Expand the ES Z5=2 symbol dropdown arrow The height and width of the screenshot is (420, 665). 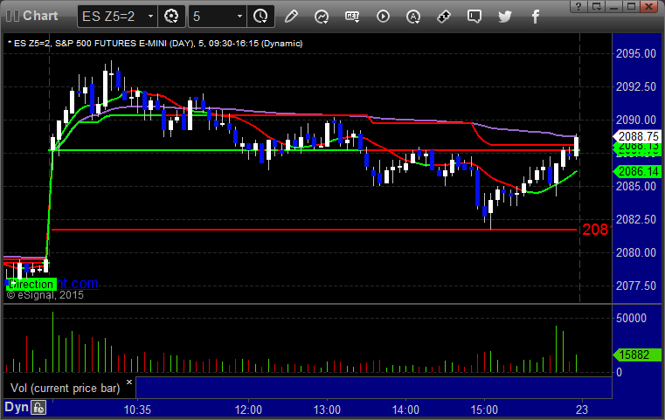point(150,17)
